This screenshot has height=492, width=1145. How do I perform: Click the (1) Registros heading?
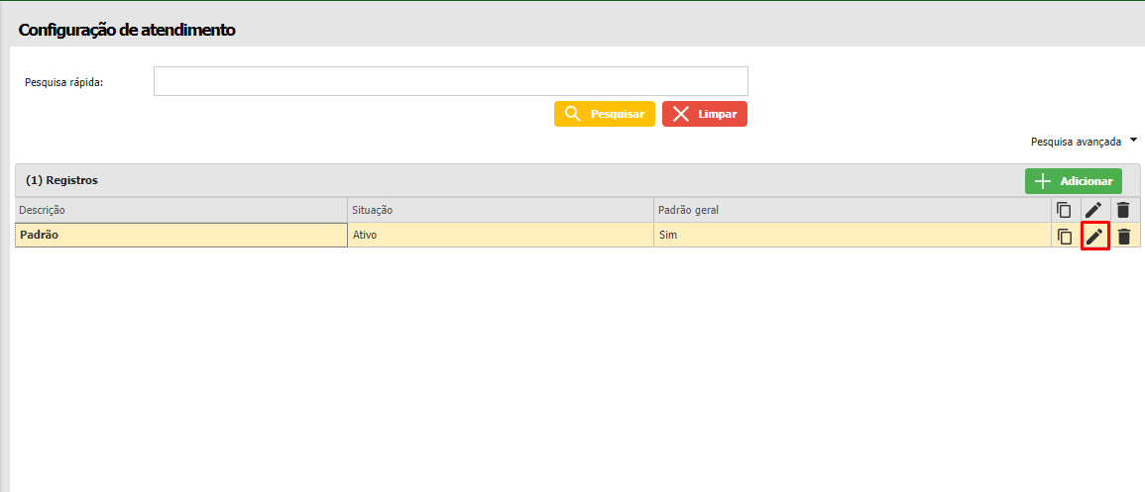(x=62, y=180)
